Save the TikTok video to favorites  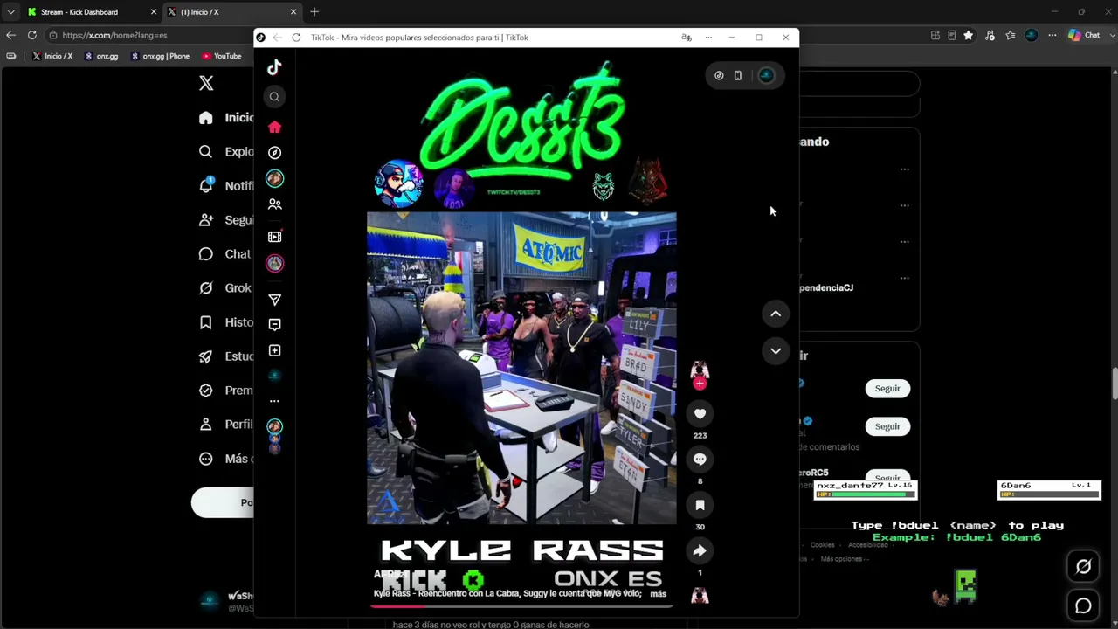click(700, 505)
